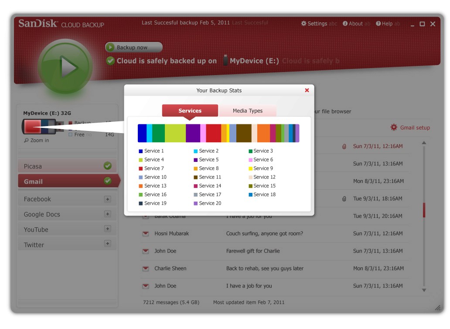Open the About info icon

coord(345,24)
